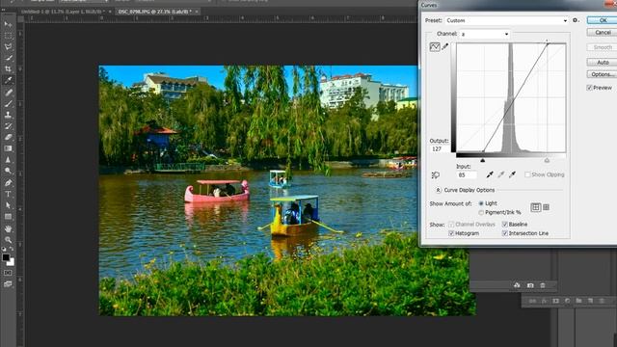Collapse the Curve Display Options section
617x347 pixels.
coord(438,190)
